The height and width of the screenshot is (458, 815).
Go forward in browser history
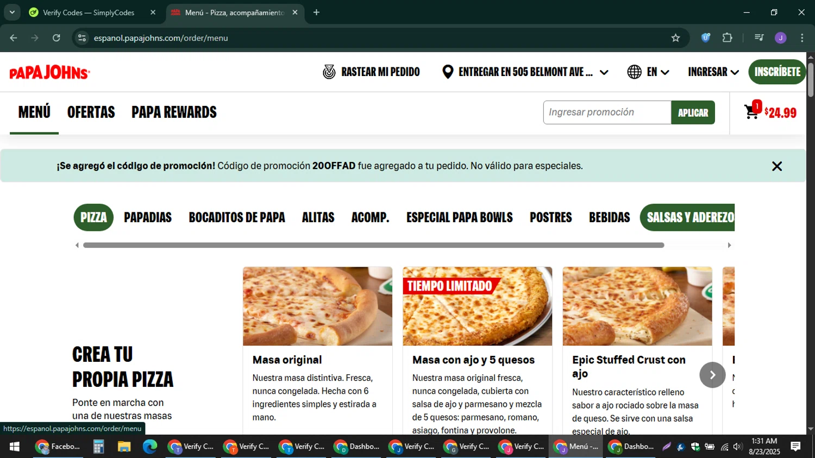coord(35,37)
